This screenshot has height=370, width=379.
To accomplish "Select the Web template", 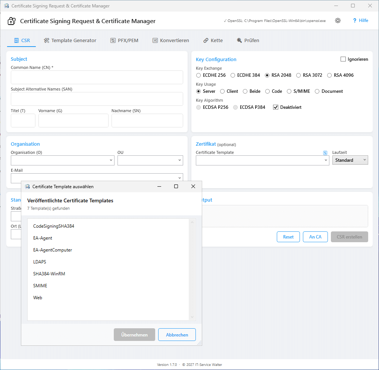I will [108, 298].
